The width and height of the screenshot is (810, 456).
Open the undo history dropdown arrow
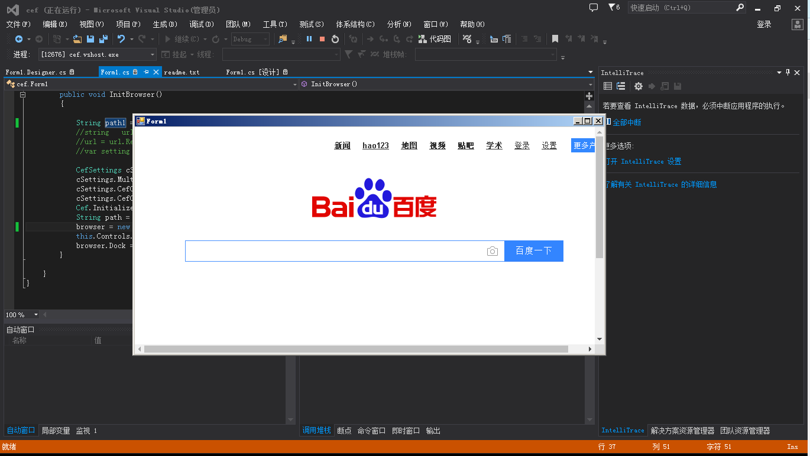coord(132,39)
